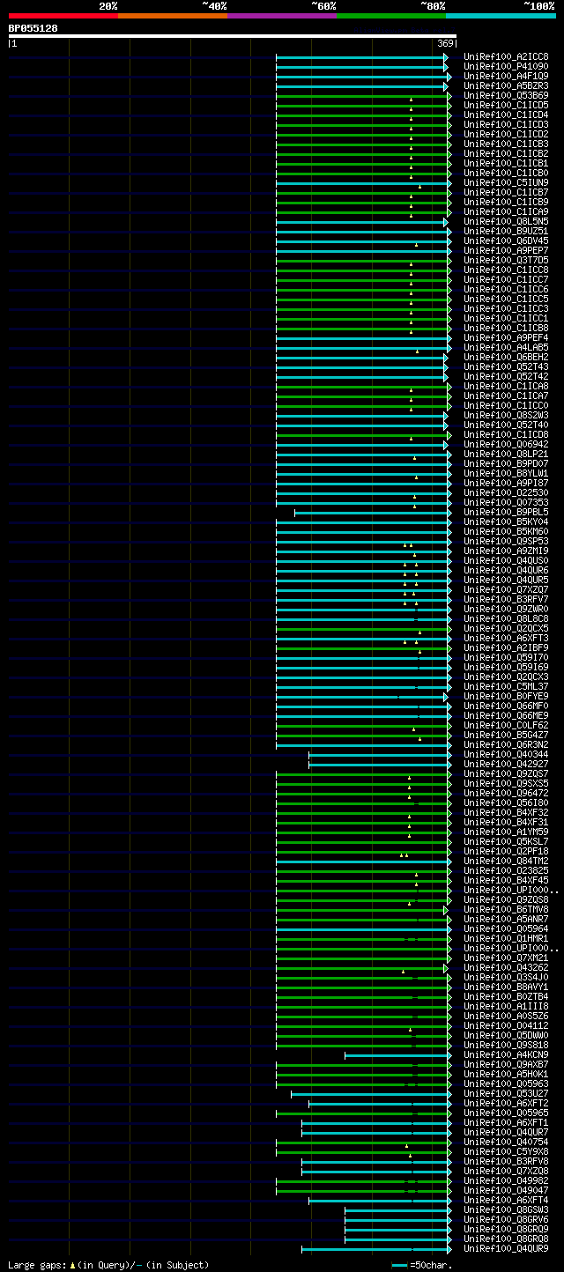Image resolution: width=564 pixels, height=1272 pixels.
Task: Select the UniRef100_Q4QUS0 label
Action: coord(506,560)
